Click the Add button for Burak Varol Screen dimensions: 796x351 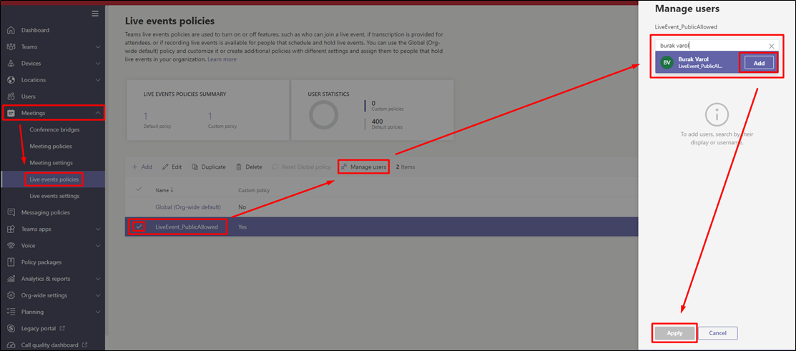[759, 63]
